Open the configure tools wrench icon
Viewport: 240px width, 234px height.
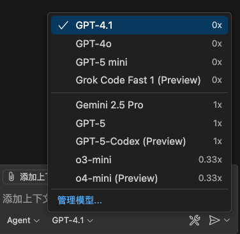coord(195,220)
